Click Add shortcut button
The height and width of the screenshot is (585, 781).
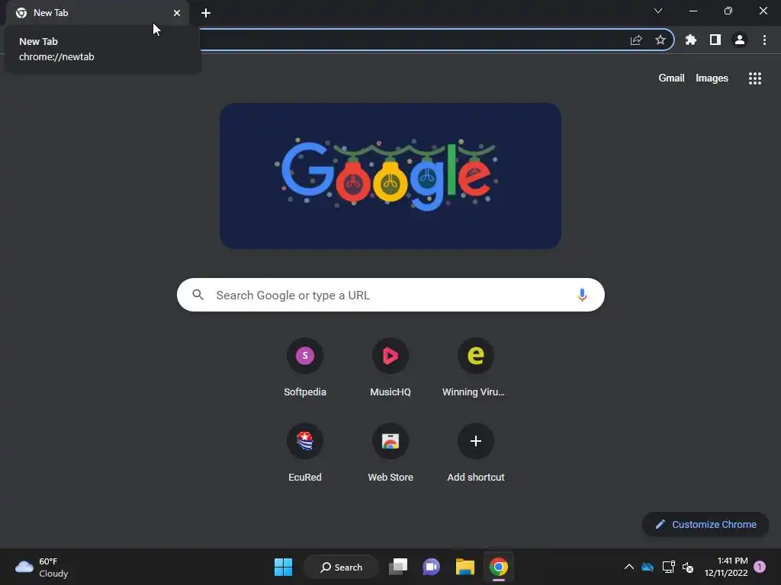coord(476,452)
